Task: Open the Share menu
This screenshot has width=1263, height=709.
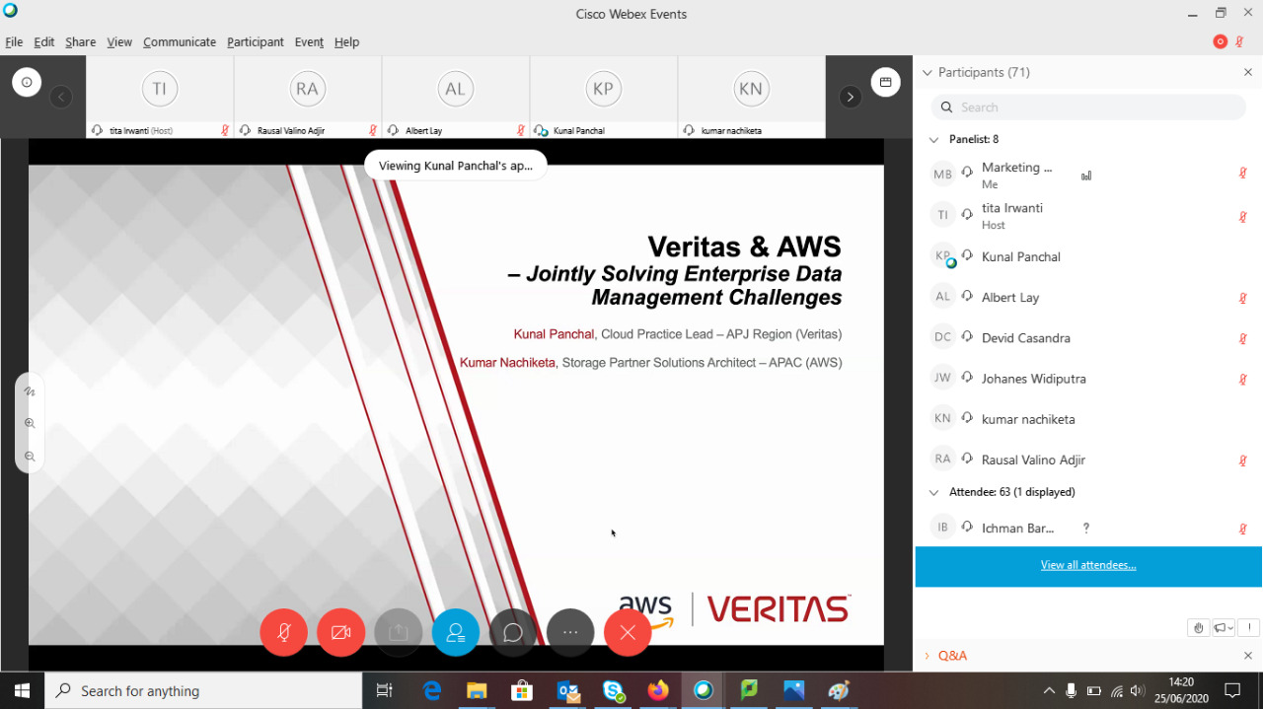Action: tap(81, 42)
